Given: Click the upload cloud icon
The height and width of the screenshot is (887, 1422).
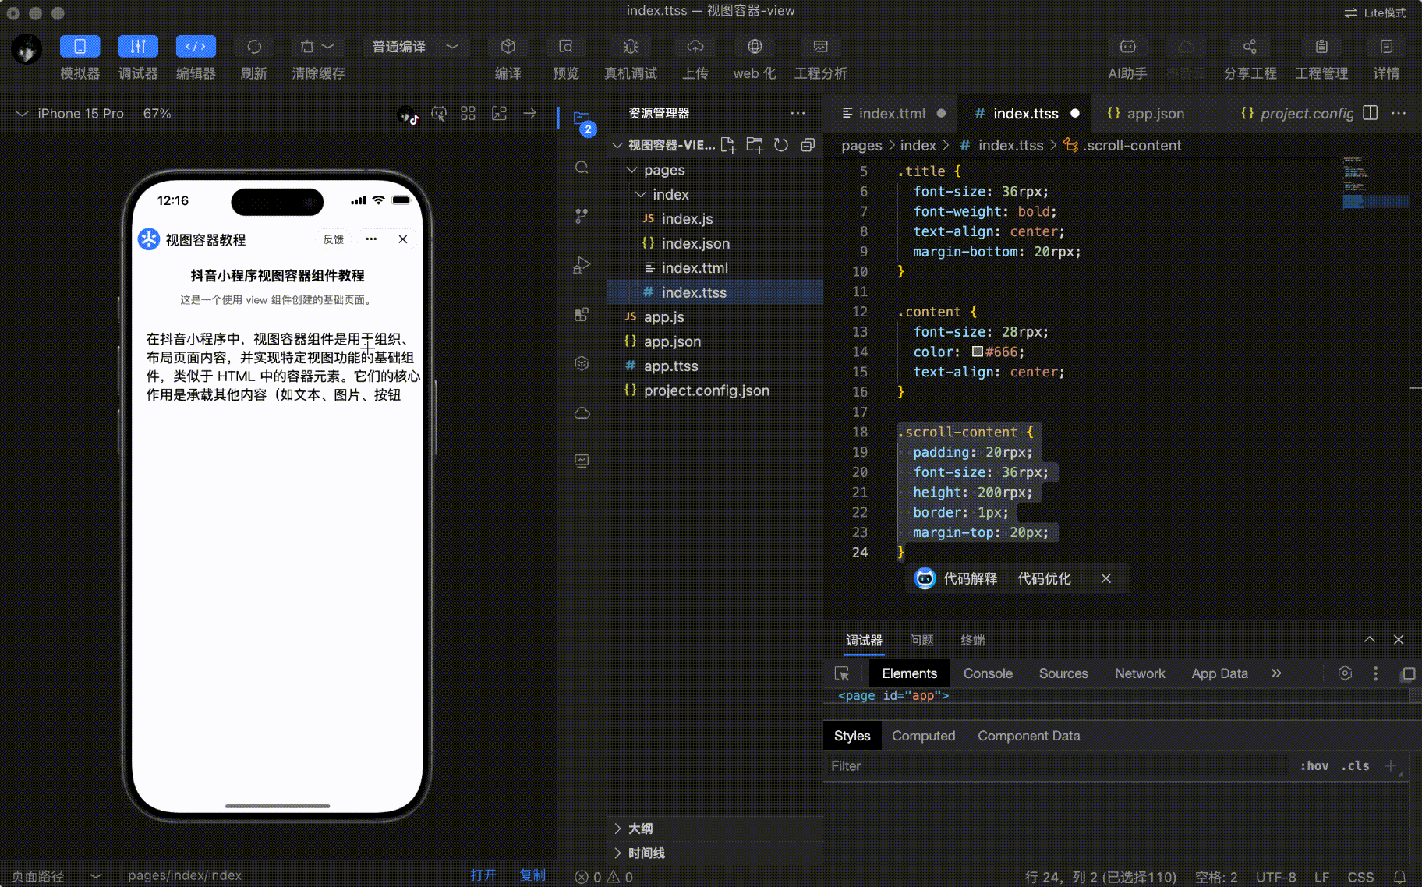Looking at the screenshot, I should tap(695, 47).
